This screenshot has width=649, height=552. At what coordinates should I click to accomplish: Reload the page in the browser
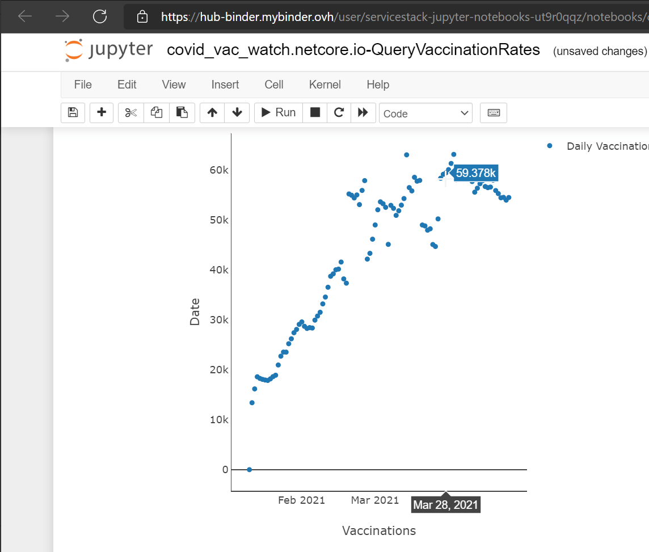point(99,16)
